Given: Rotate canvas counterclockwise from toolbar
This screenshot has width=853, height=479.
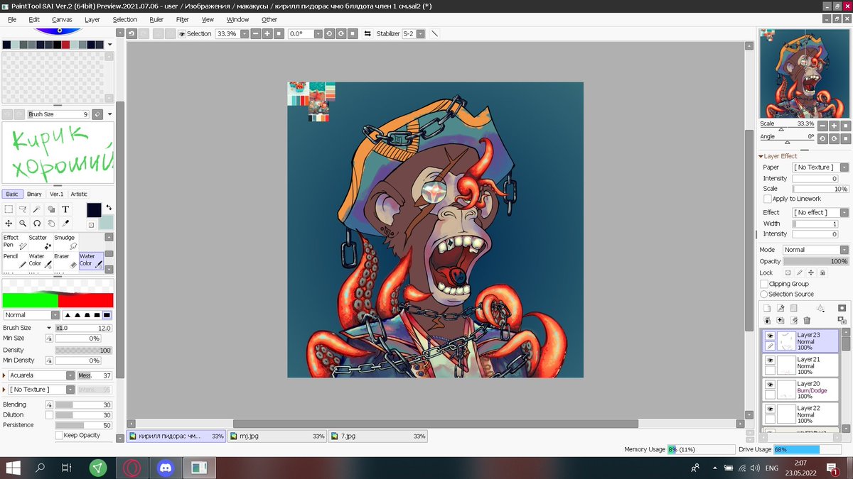Looking at the screenshot, I should [x=329, y=33].
